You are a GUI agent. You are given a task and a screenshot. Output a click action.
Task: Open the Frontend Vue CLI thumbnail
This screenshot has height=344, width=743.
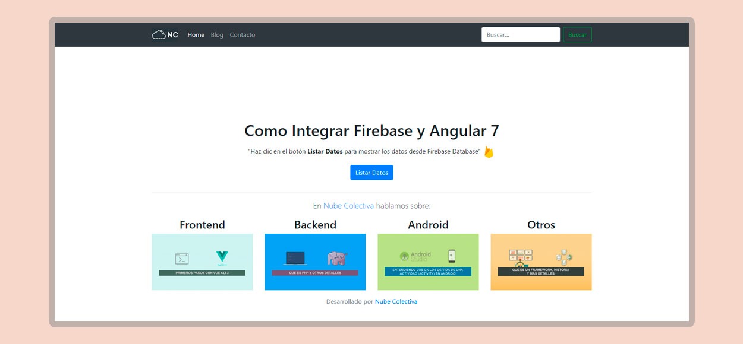click(202, 262)
